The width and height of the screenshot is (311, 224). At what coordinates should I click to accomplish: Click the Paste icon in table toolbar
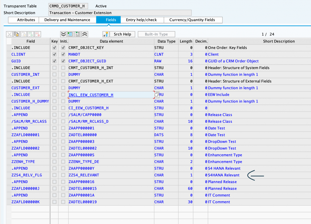(x=24, y=34)
